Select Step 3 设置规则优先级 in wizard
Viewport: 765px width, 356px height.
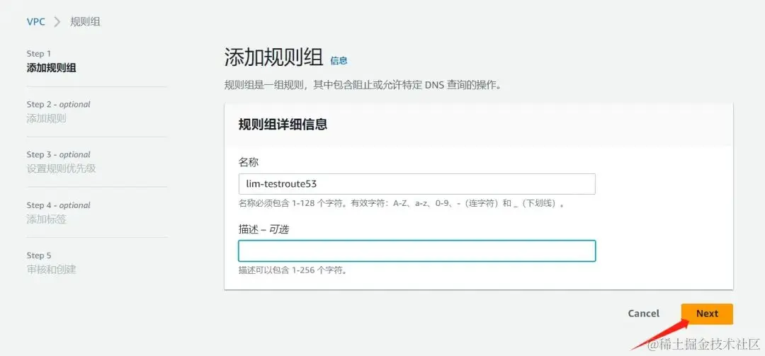61,168
